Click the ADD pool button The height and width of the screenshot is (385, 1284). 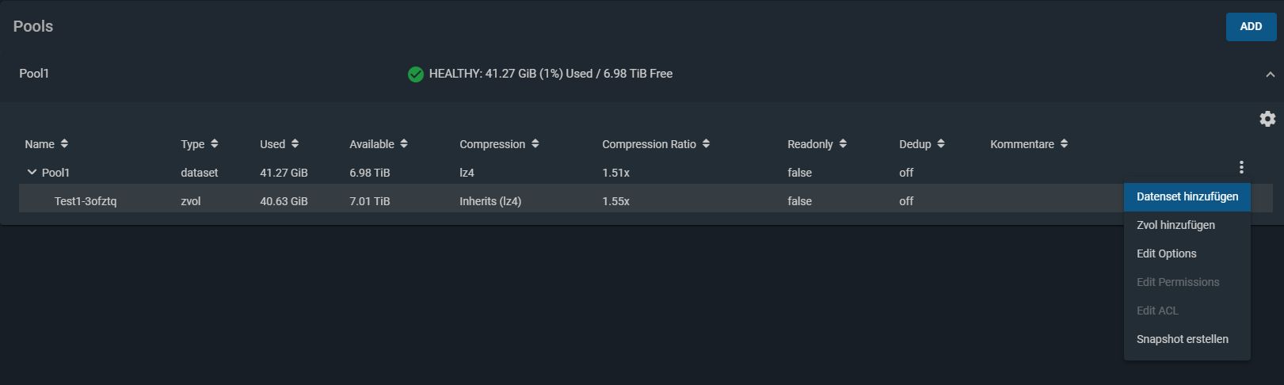[1251, 26]
